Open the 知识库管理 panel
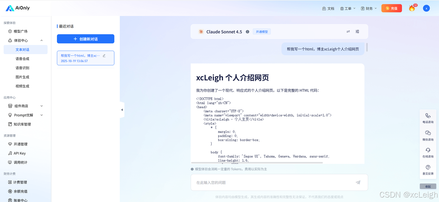 pyautogui.click(x=21, y=124)
